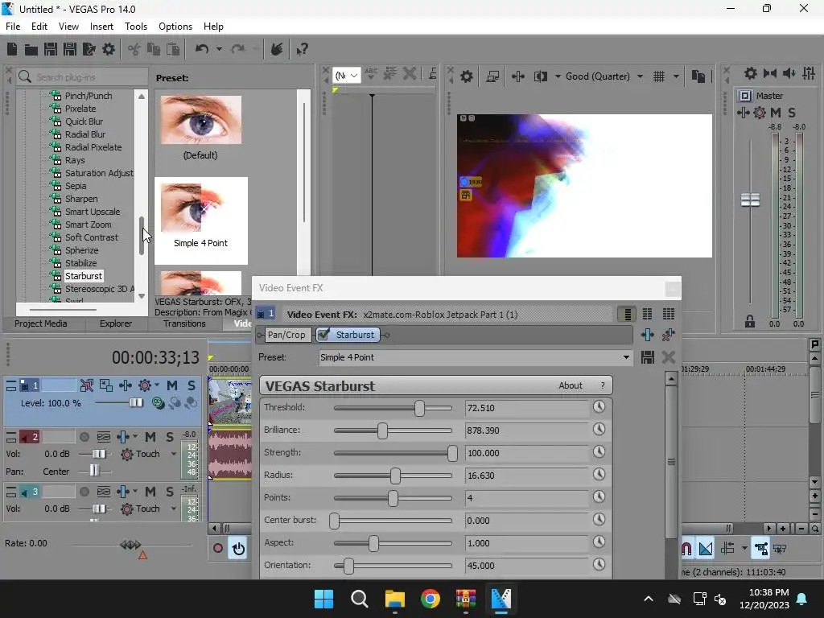Mute audio track 3

point(150,492)
